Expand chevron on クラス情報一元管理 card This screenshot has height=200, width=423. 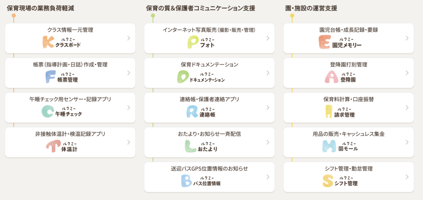pos(129,38)
